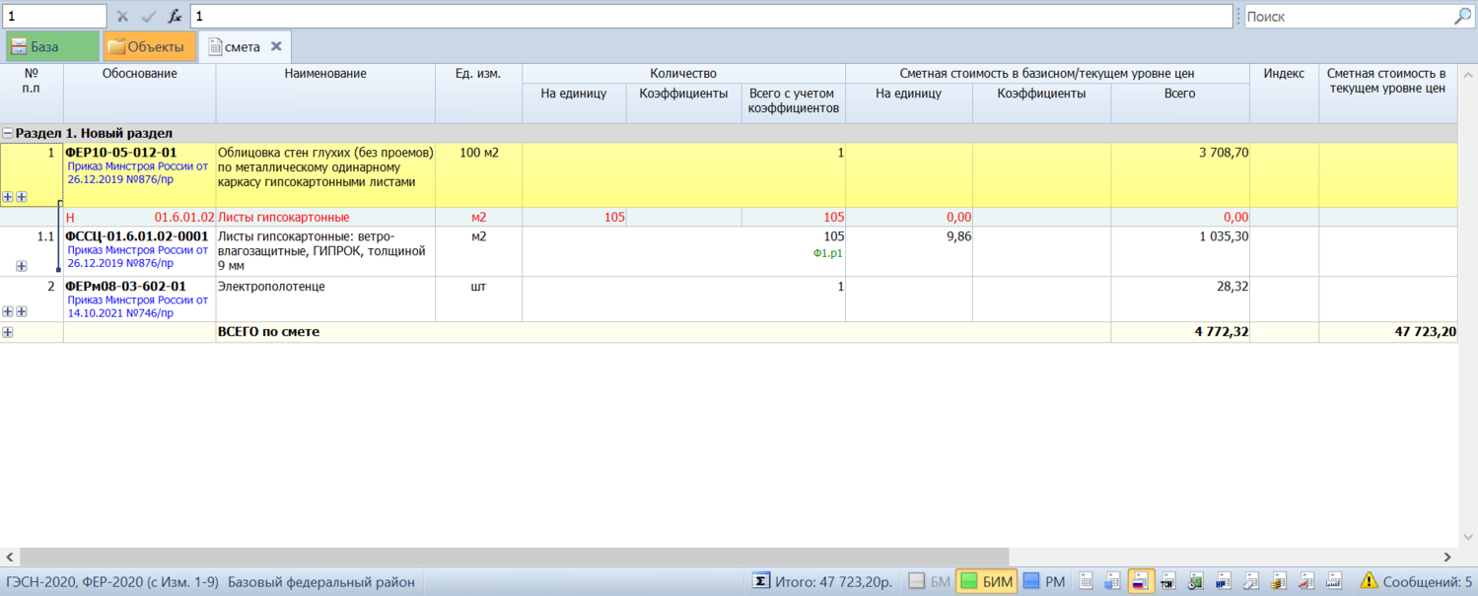The image size is (1478, 596).
Task: Click the horizontal scrollbar left arrow
Action: tap(10, 557)
